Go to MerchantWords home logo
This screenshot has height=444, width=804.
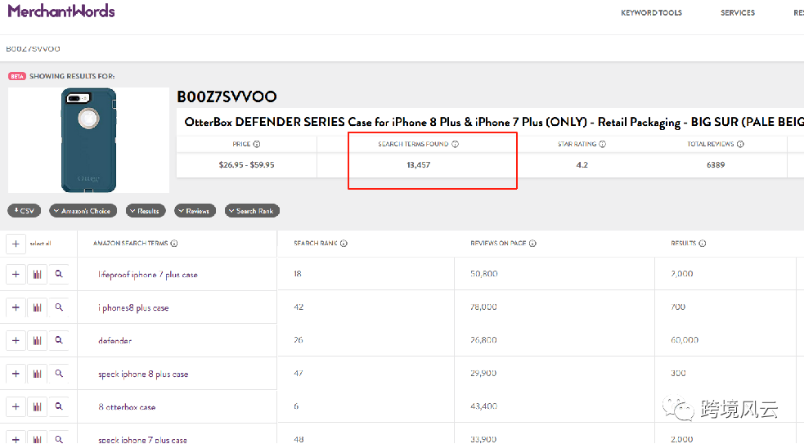click(x=61, y=11)
